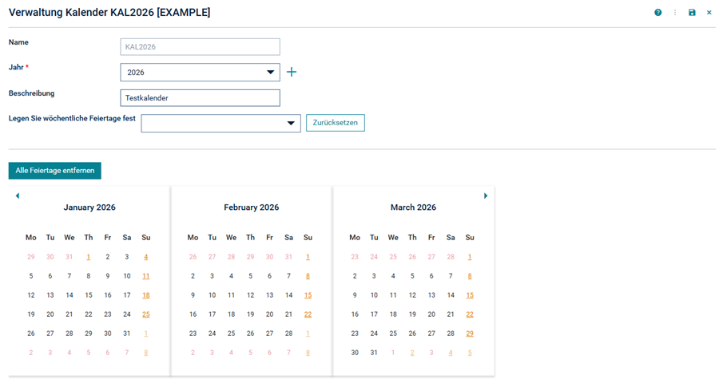Pick February 11, 2026

click(231, 295)
